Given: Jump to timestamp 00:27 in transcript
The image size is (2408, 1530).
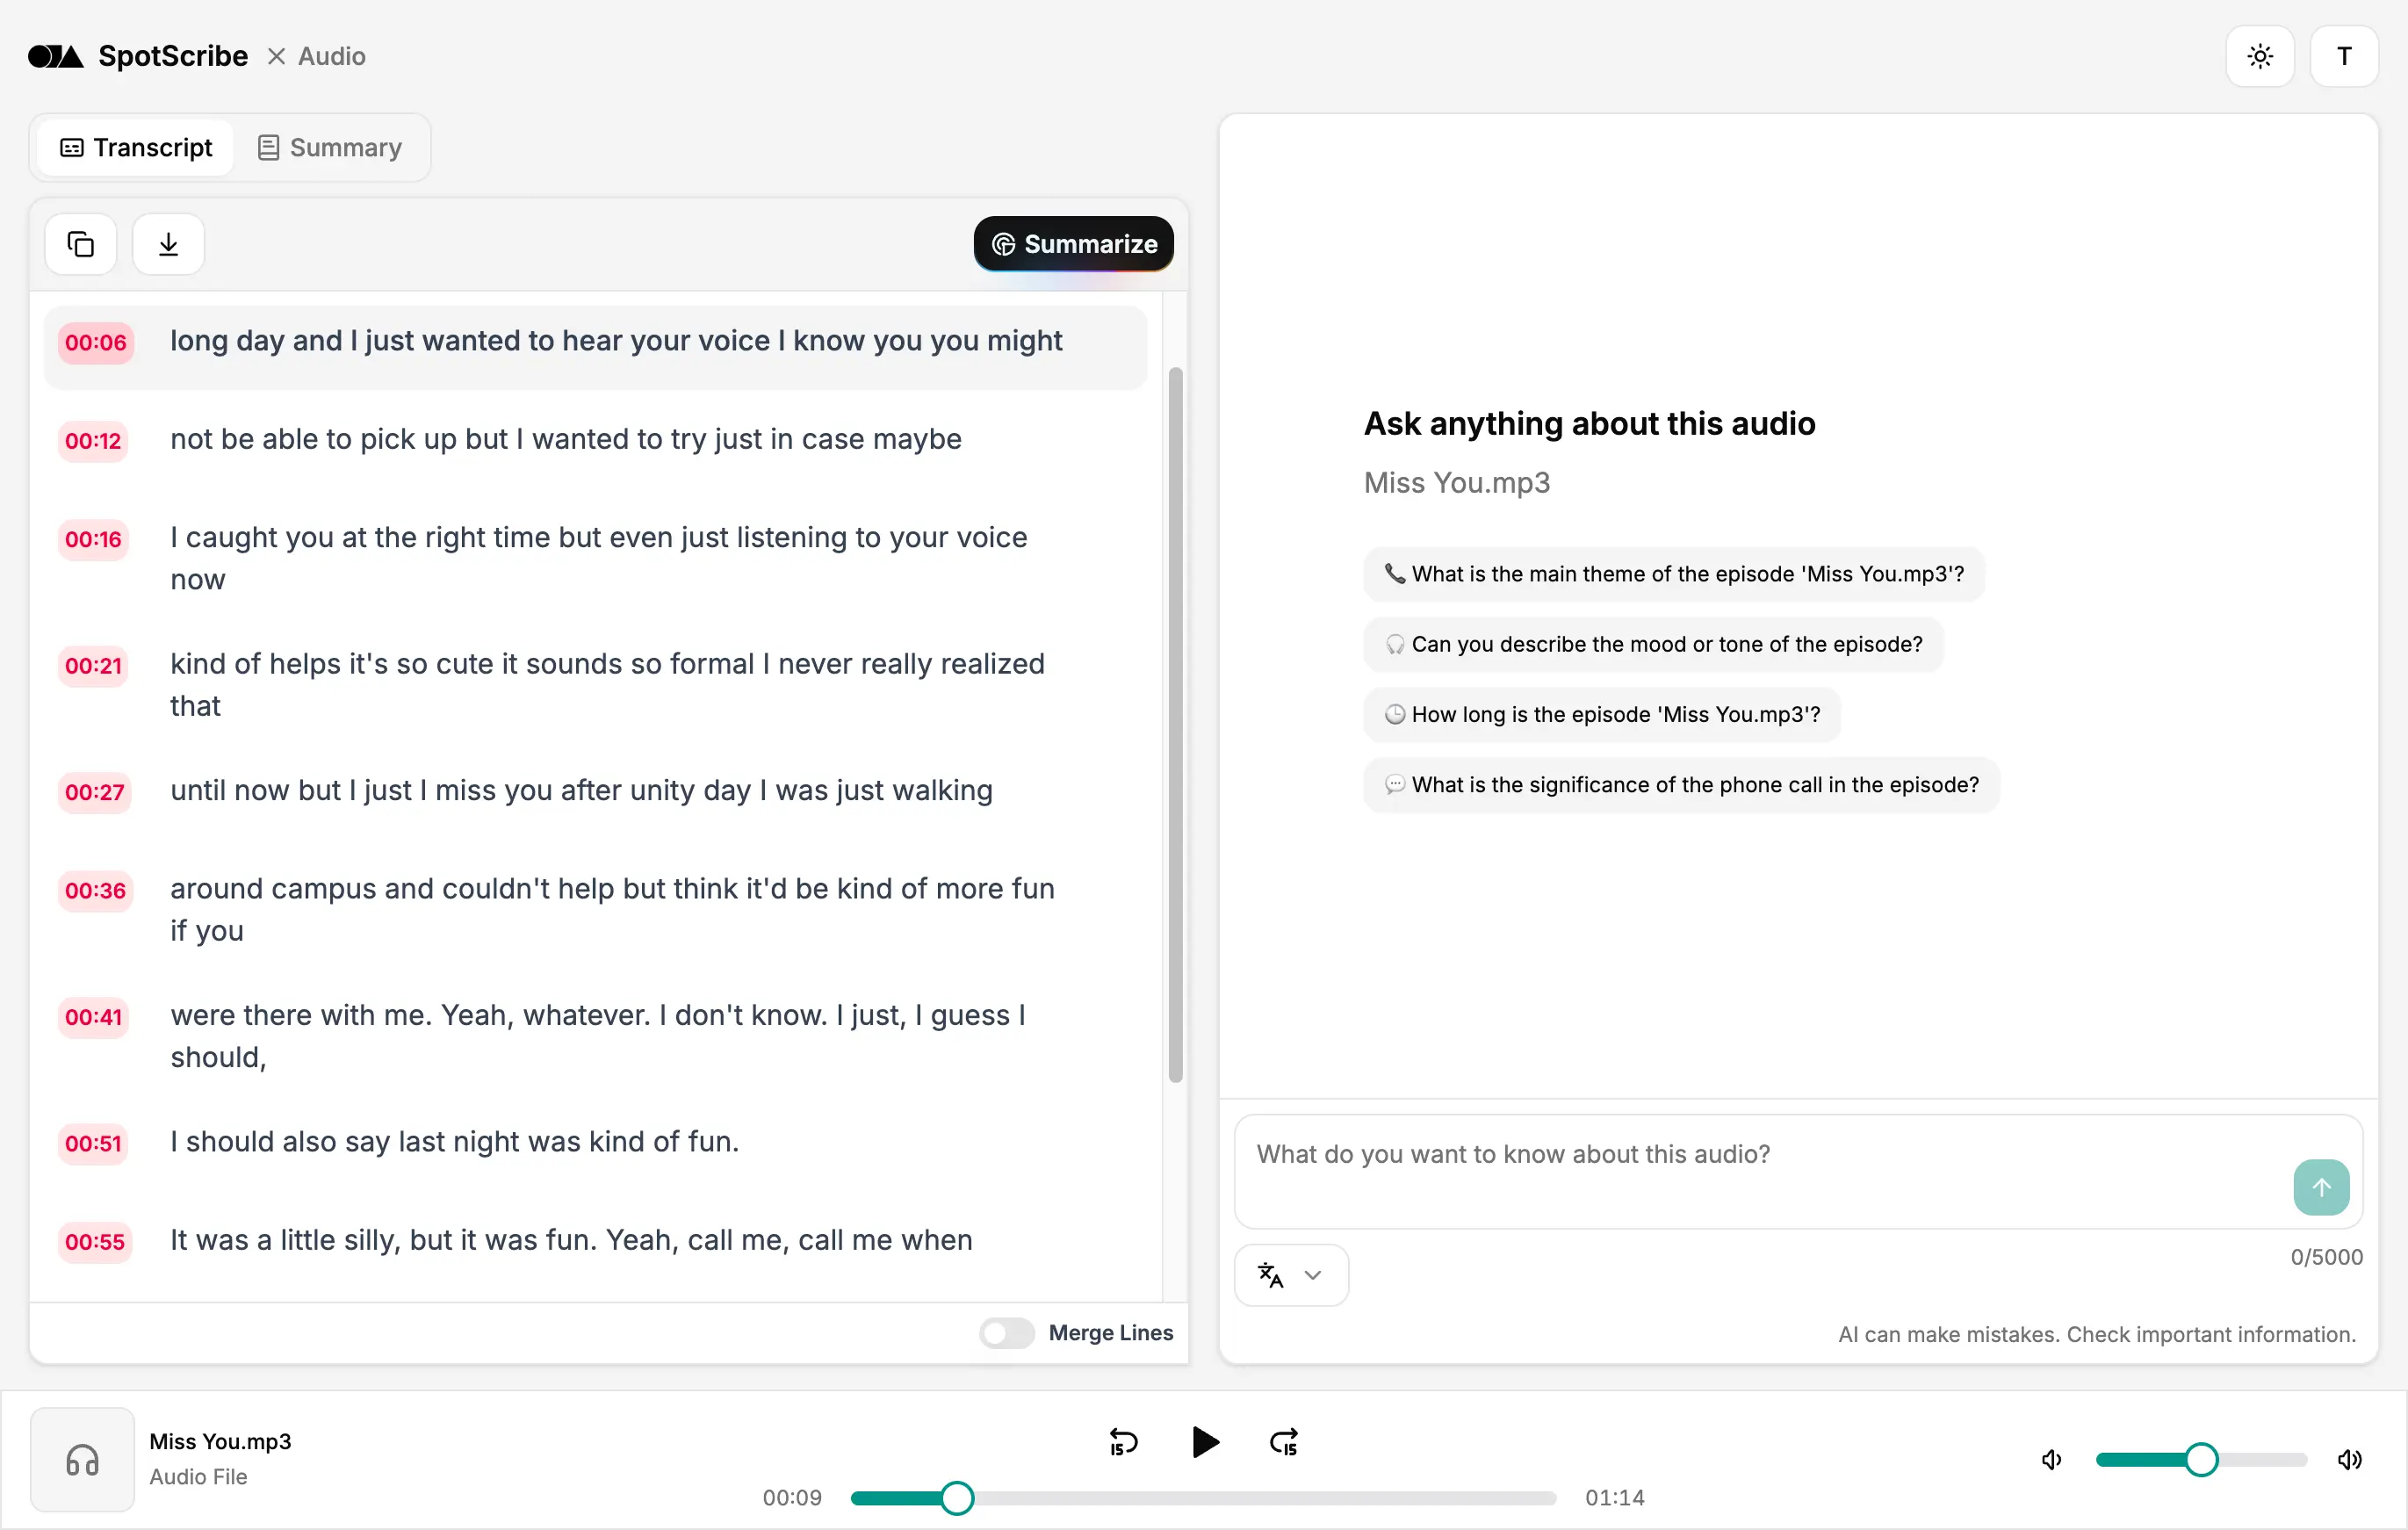Looking at the screenshot, I should coord(94,792).
